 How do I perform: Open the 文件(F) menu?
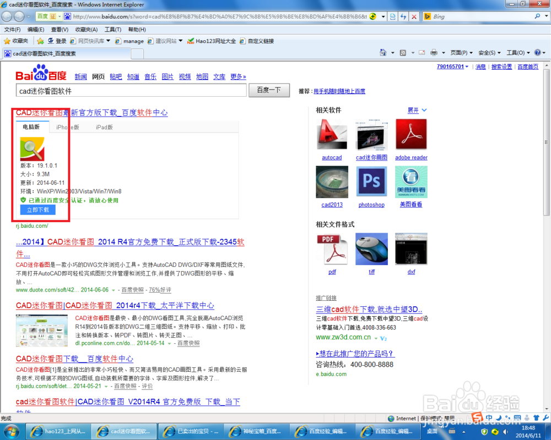[12, 30]
